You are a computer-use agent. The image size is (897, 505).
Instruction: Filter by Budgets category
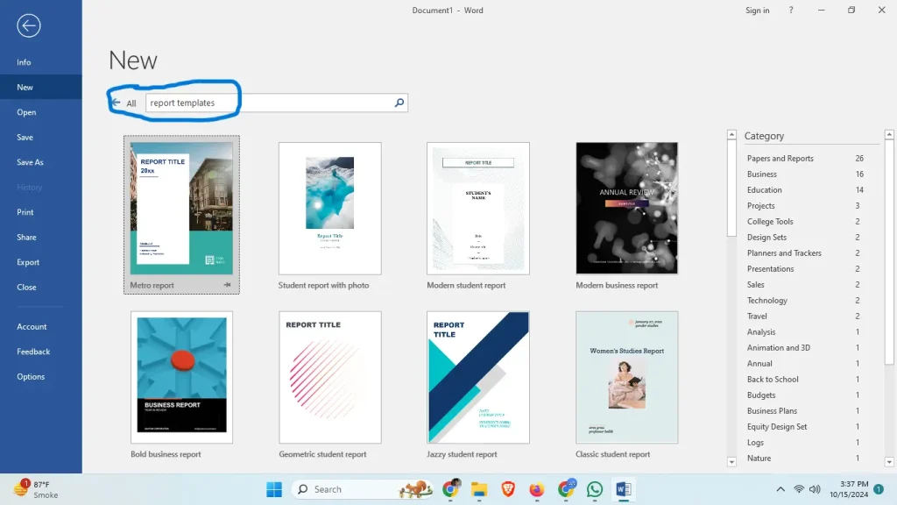click(805, 395)
